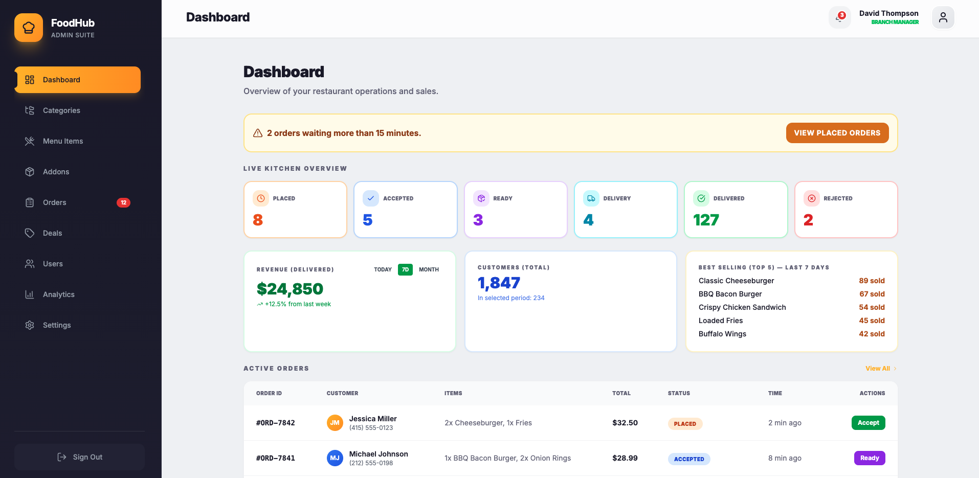Click the Sign Out button

[x=79, y=457]
